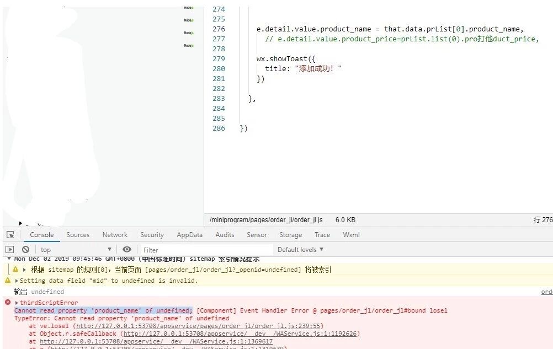Expand the thirdScriptError entry
Viewport: 553px width, 349px height.
coord(17,303)
